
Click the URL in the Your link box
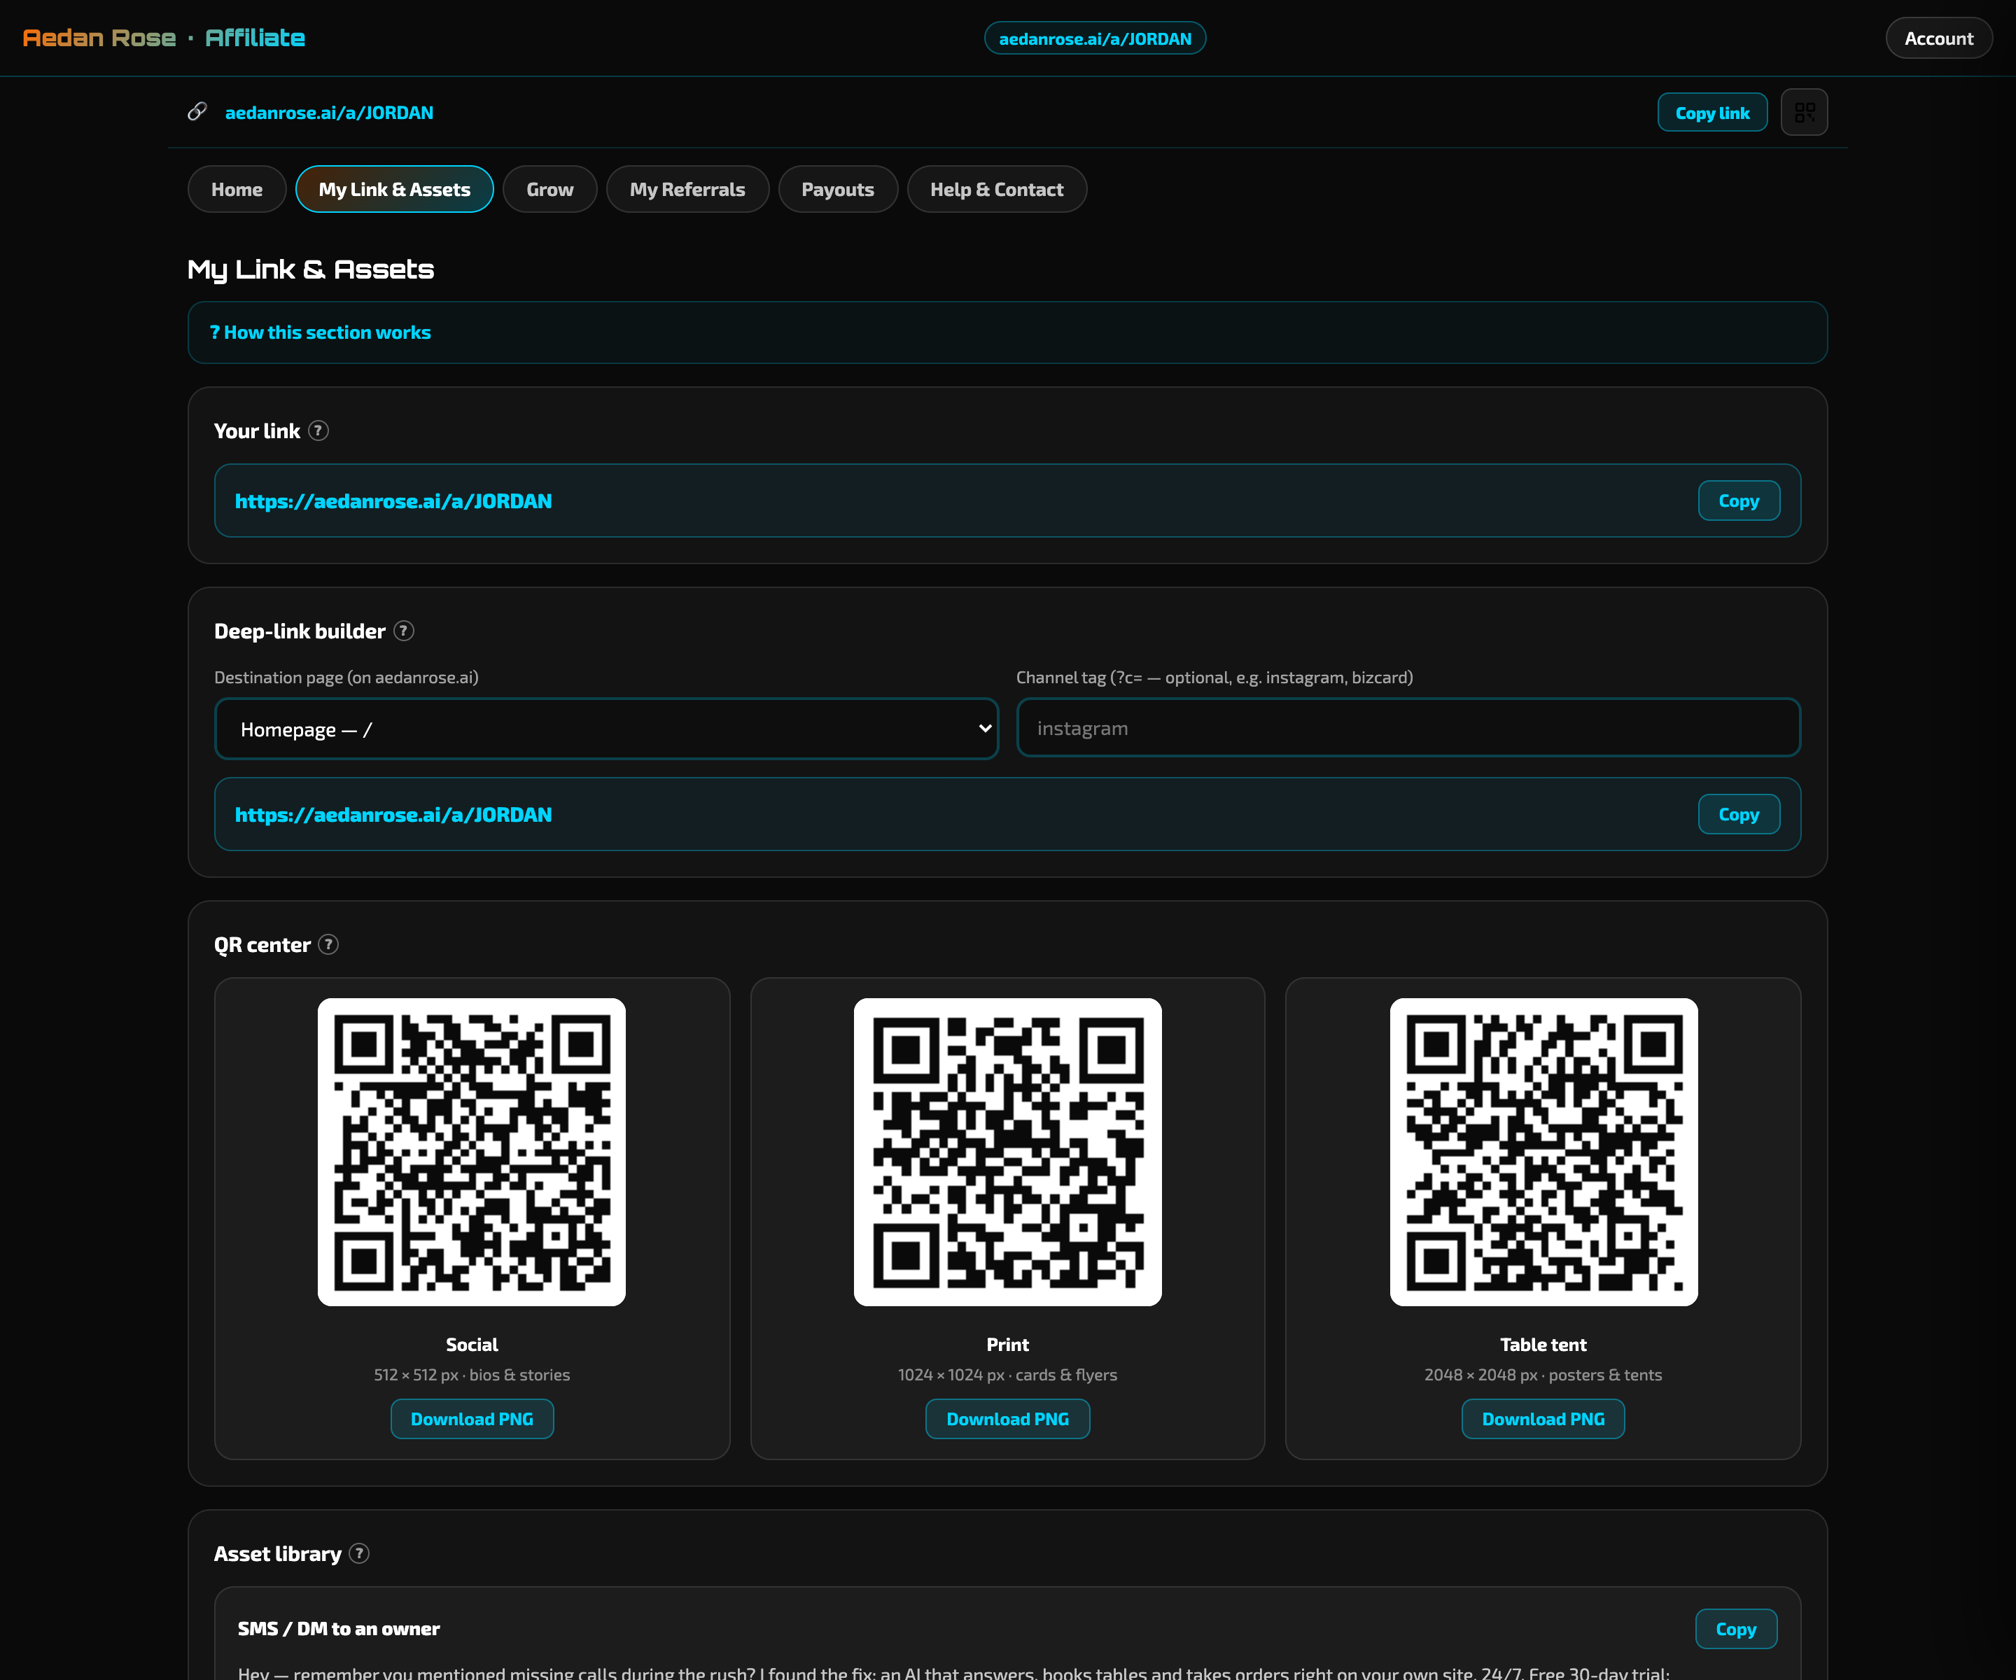click(x=393, y=501)
